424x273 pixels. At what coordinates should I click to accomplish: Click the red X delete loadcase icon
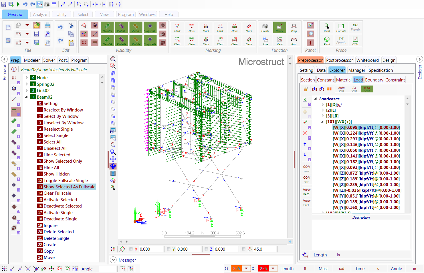305,133
